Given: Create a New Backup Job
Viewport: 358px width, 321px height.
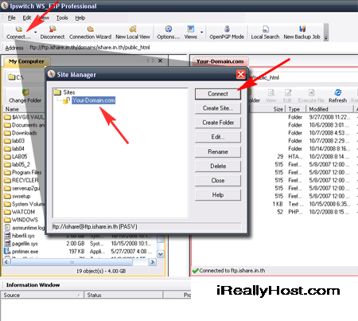Looking at the screenshot, I should pyautogui.click(x=302, y=33).
